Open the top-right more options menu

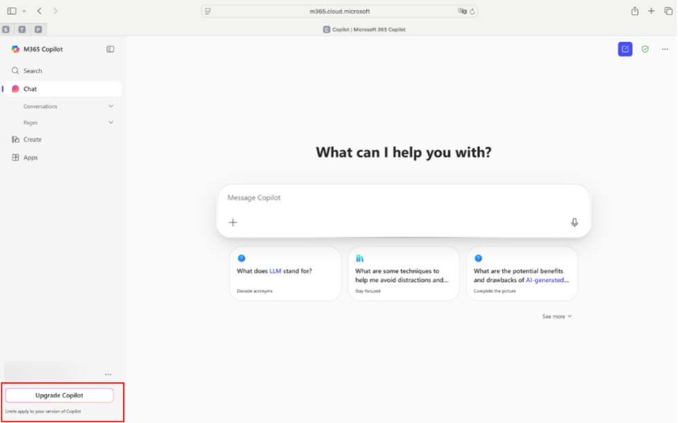(665, 49)
